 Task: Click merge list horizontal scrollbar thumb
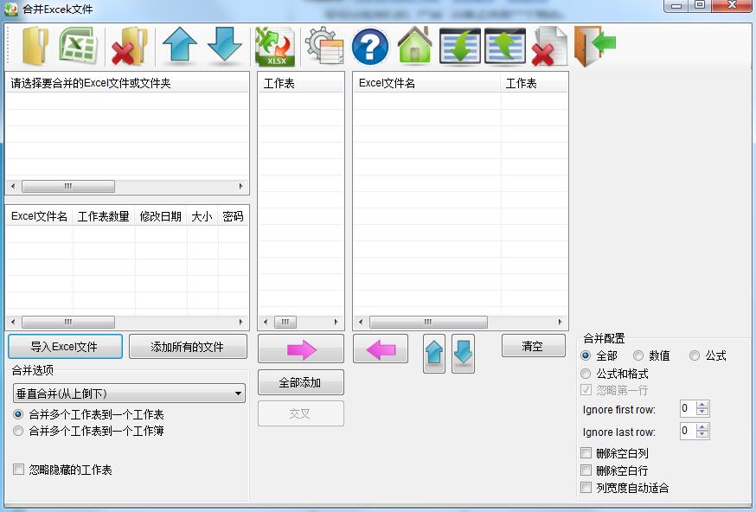pos(428,322)
